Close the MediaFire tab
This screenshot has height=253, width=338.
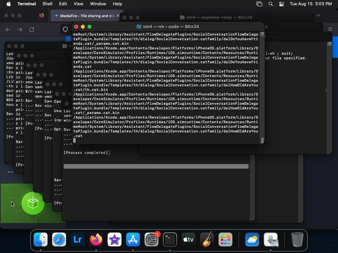pyautogui.click(x=118, y=15)
